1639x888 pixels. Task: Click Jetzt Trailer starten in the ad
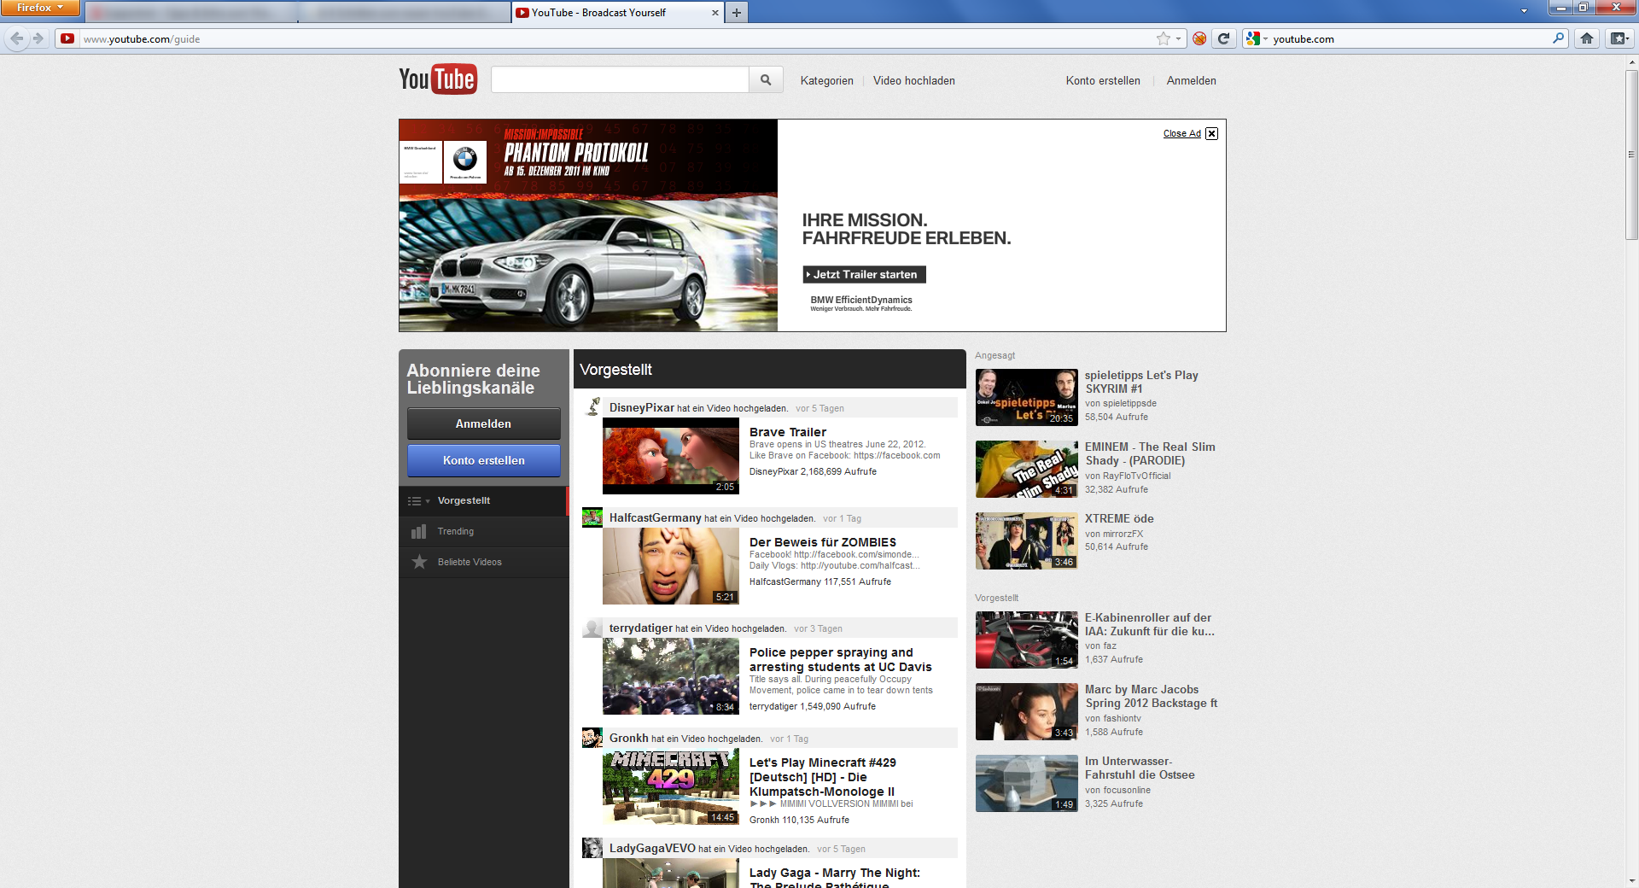pos(864,274)
